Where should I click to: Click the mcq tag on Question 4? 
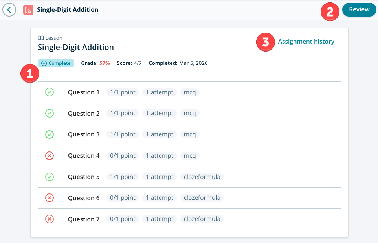click(190, 156)
